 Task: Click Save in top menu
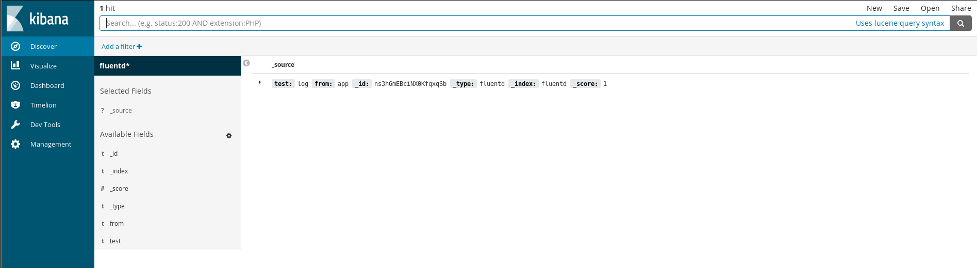[x=901, y=8]
